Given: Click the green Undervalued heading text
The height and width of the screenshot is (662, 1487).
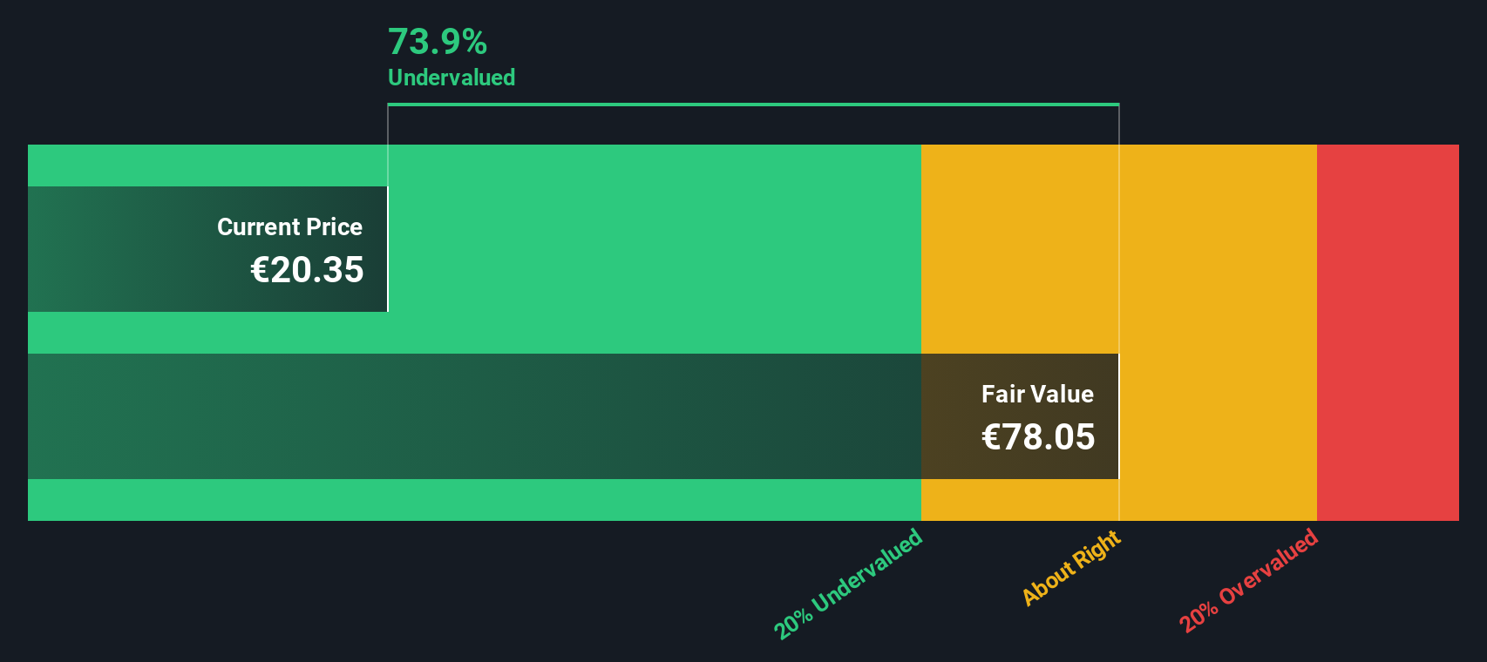Looking at the screenshot, I should click(451, 78).
